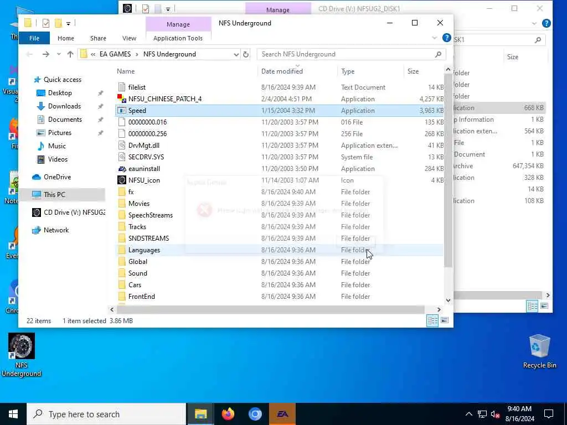Select the Speed application icon

[122, 110]
